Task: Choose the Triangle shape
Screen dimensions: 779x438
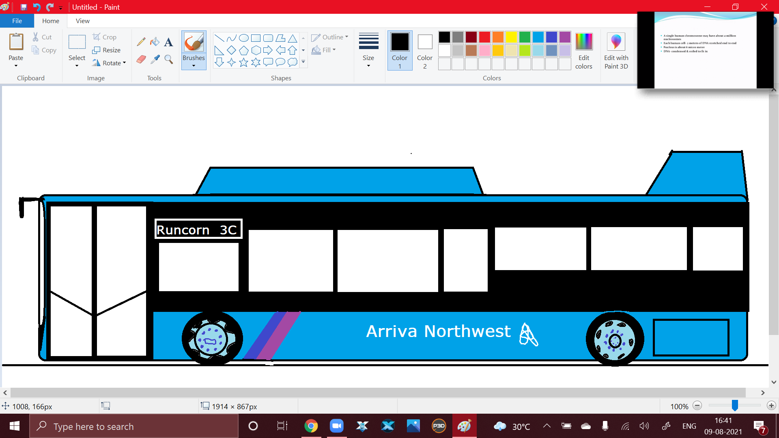Action: [x=292, y=38]
